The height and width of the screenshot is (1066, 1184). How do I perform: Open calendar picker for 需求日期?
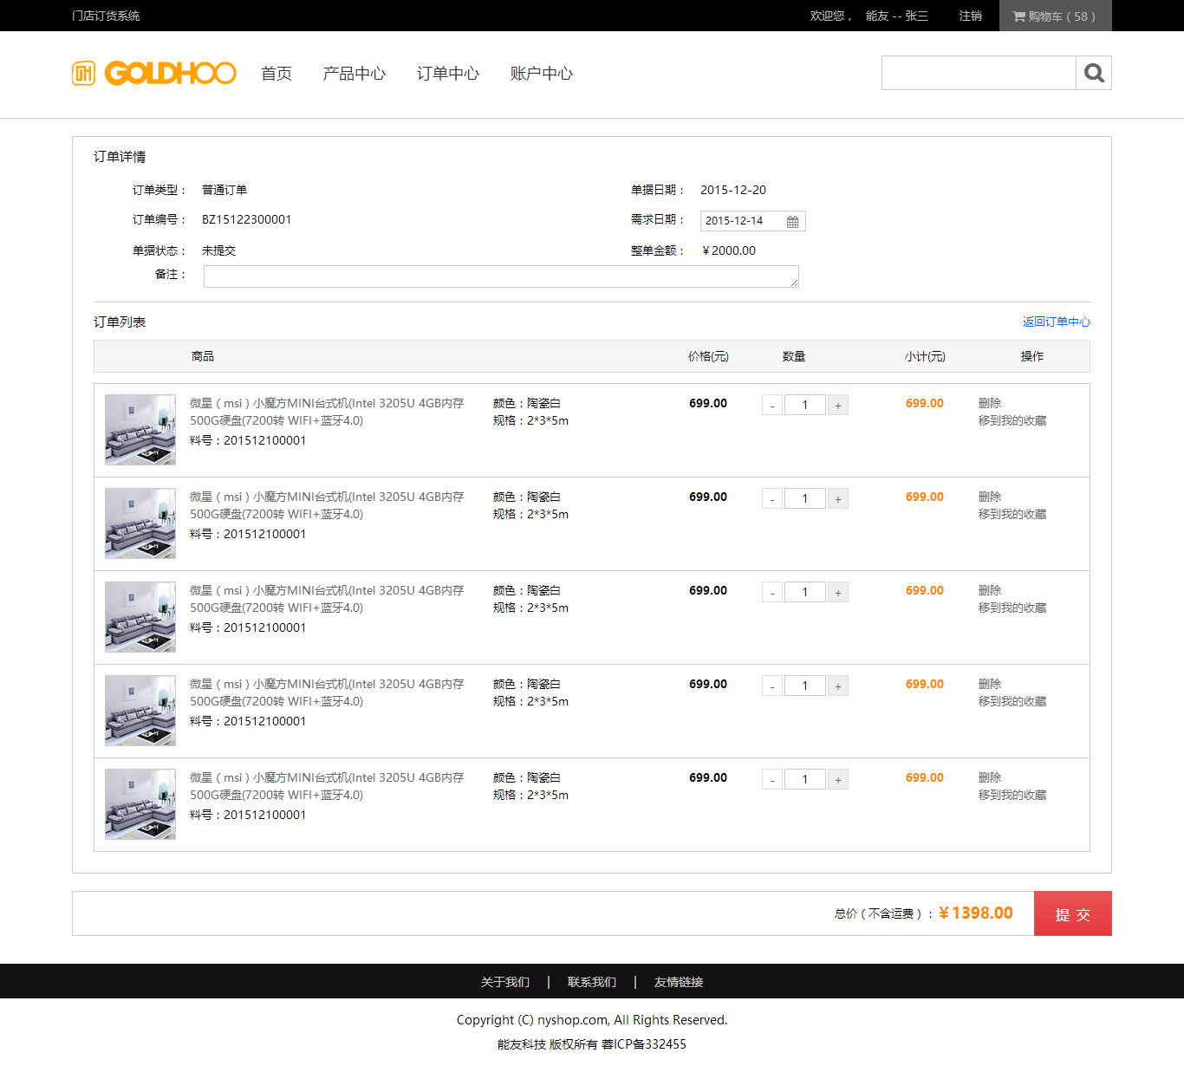tap(792, 222)
